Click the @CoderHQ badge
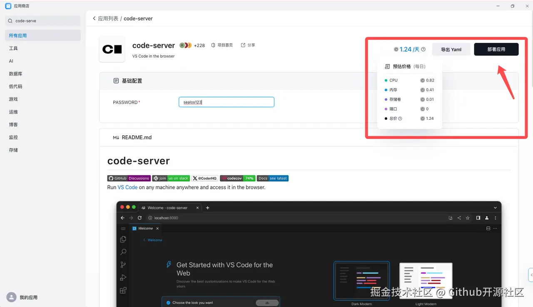 click(x=205, y=178)
